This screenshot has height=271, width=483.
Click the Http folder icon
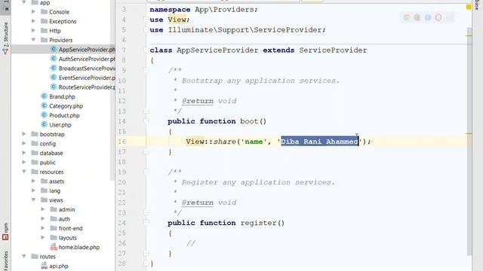(x=44, y=30)
